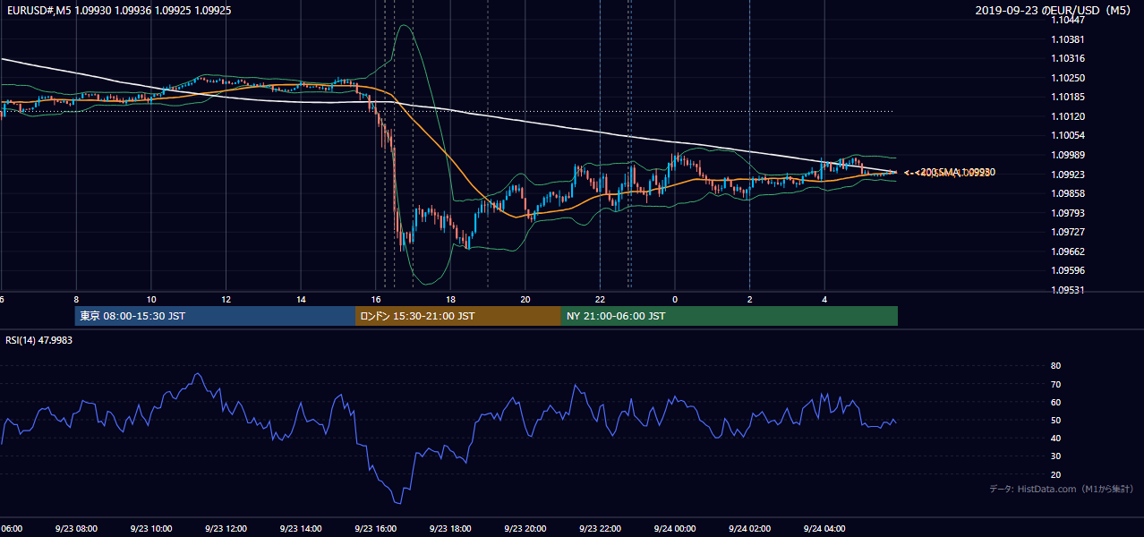
Task: Click the 9/23 12:00 bottom time label
Action: pyautogui.click(x=226, y=529)
